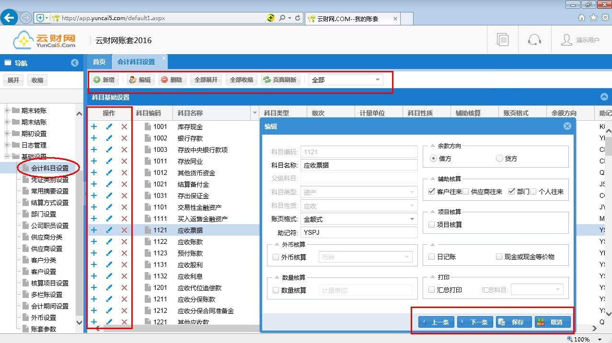
Task: Switch to the 首页 tab
Action: tap(99, 62)
